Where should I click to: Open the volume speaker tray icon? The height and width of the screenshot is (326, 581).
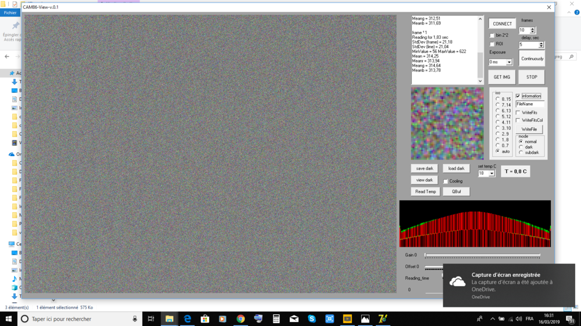click(519, 318)
